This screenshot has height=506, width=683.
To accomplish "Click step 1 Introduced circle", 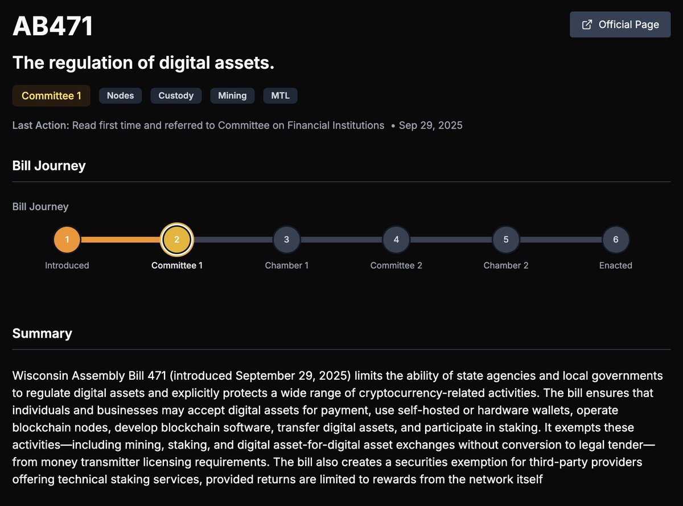I will [67, 239].
